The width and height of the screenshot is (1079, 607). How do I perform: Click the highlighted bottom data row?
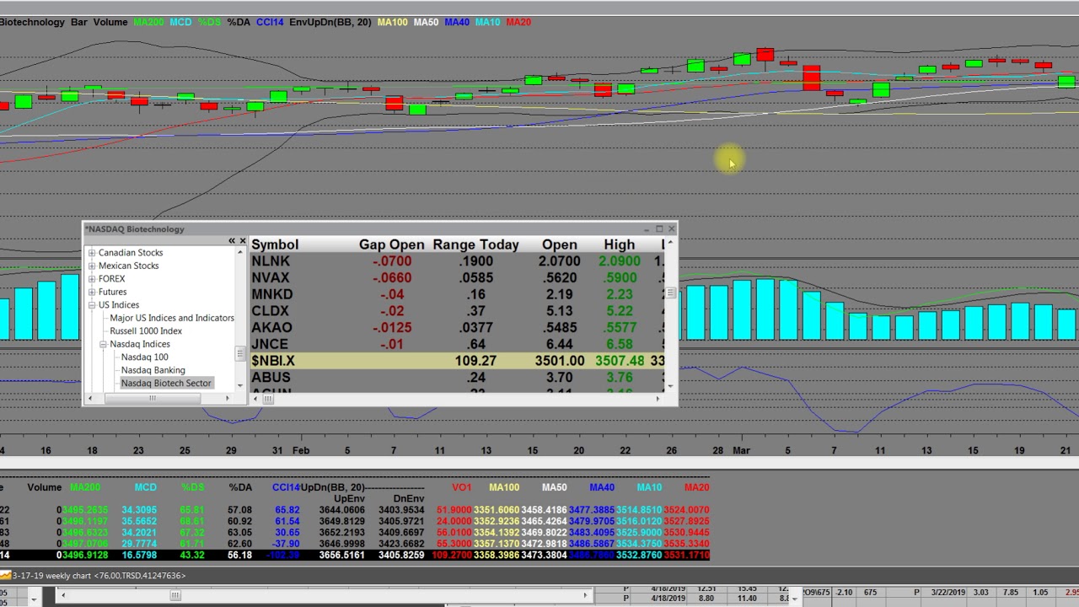click(x=355, y=555)
